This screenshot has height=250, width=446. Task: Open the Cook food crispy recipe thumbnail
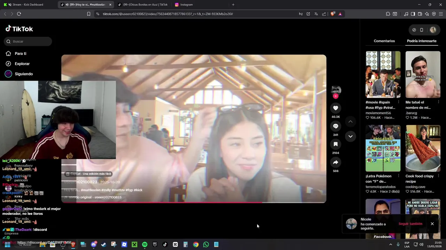coord(423,148)
